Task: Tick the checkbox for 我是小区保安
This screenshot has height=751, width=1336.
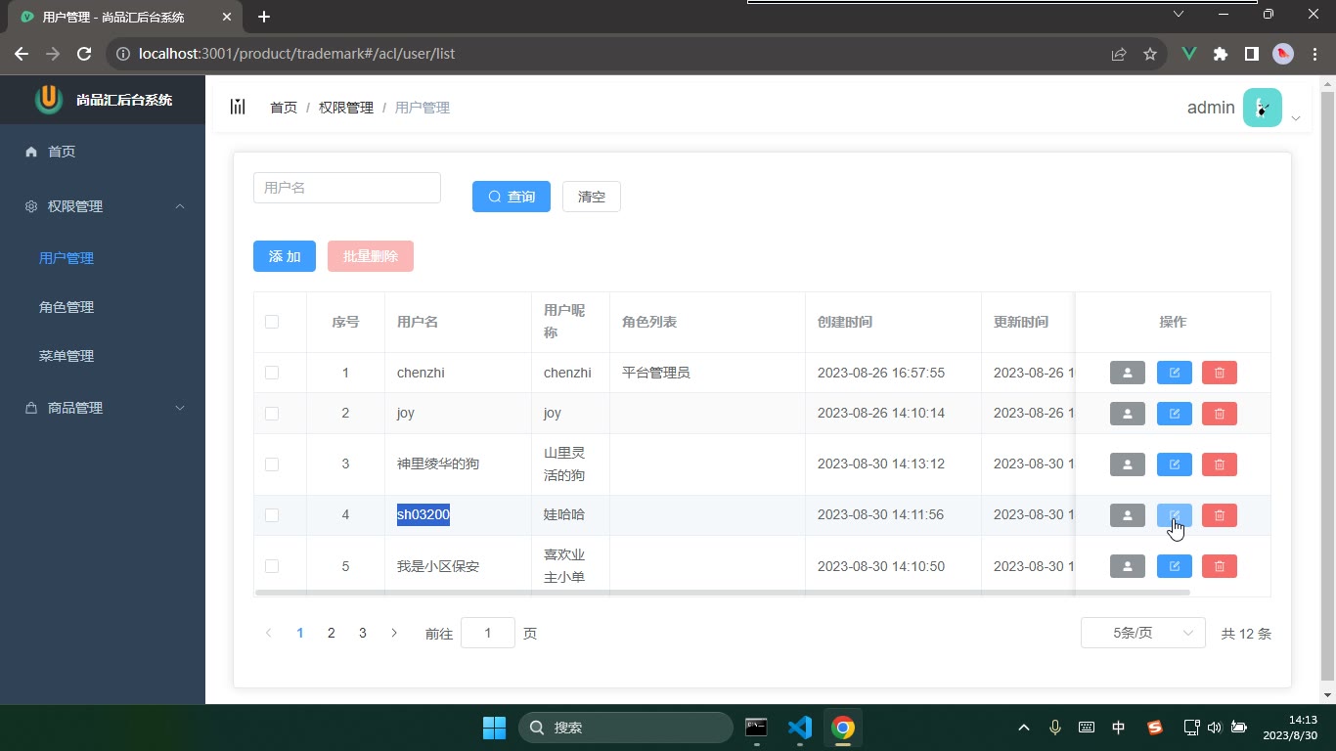Action: [x=272, y=566]
